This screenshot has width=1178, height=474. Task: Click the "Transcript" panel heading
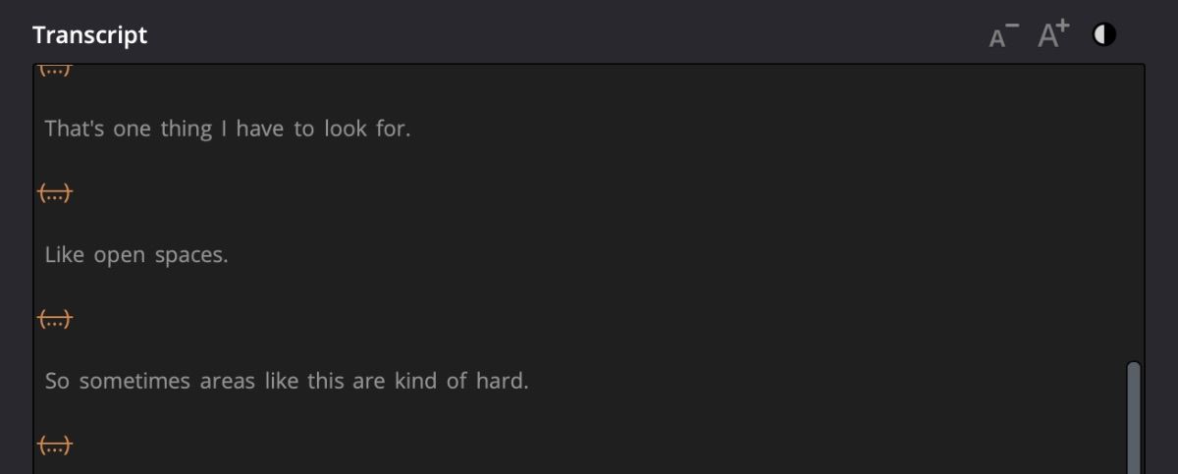click(x=89, y=35)
